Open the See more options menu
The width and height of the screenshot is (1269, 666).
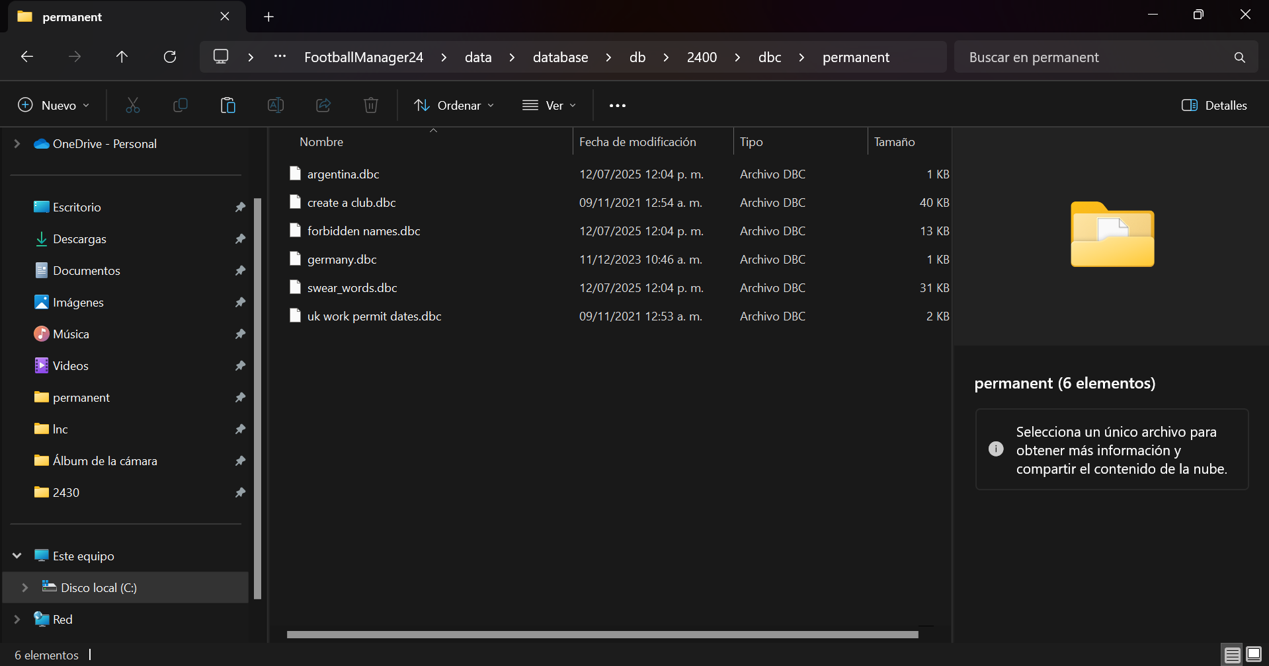click(x=617, y=105)
